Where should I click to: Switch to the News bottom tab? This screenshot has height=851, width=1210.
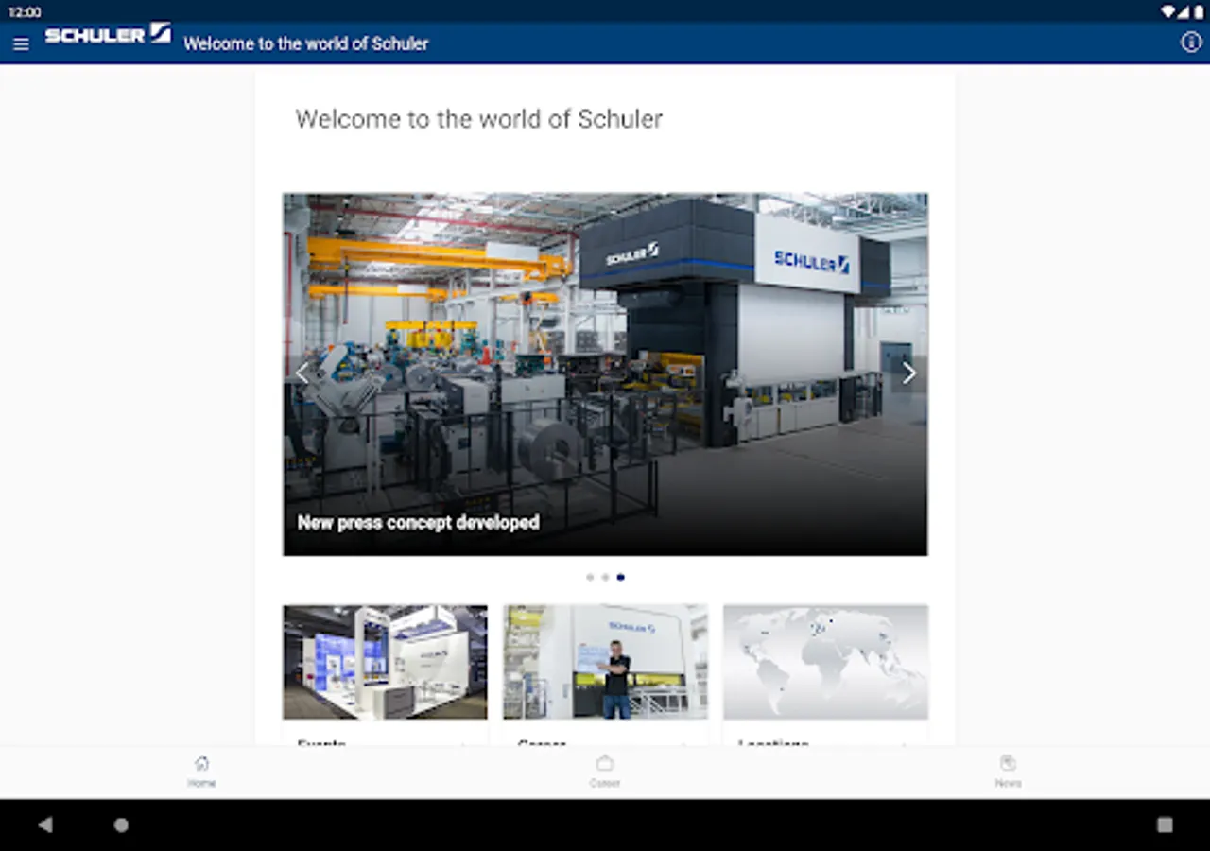click(x=1008, y=772)
